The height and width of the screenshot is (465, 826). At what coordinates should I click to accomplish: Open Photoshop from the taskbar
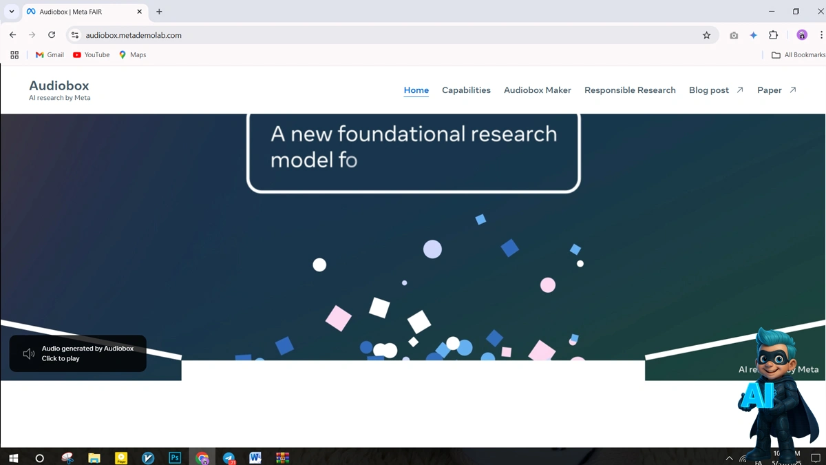click(175, 458)
